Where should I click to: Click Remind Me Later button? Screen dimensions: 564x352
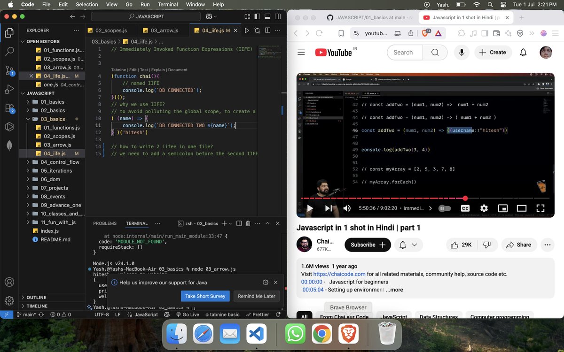pyautogui.click(x=256, y=296)
